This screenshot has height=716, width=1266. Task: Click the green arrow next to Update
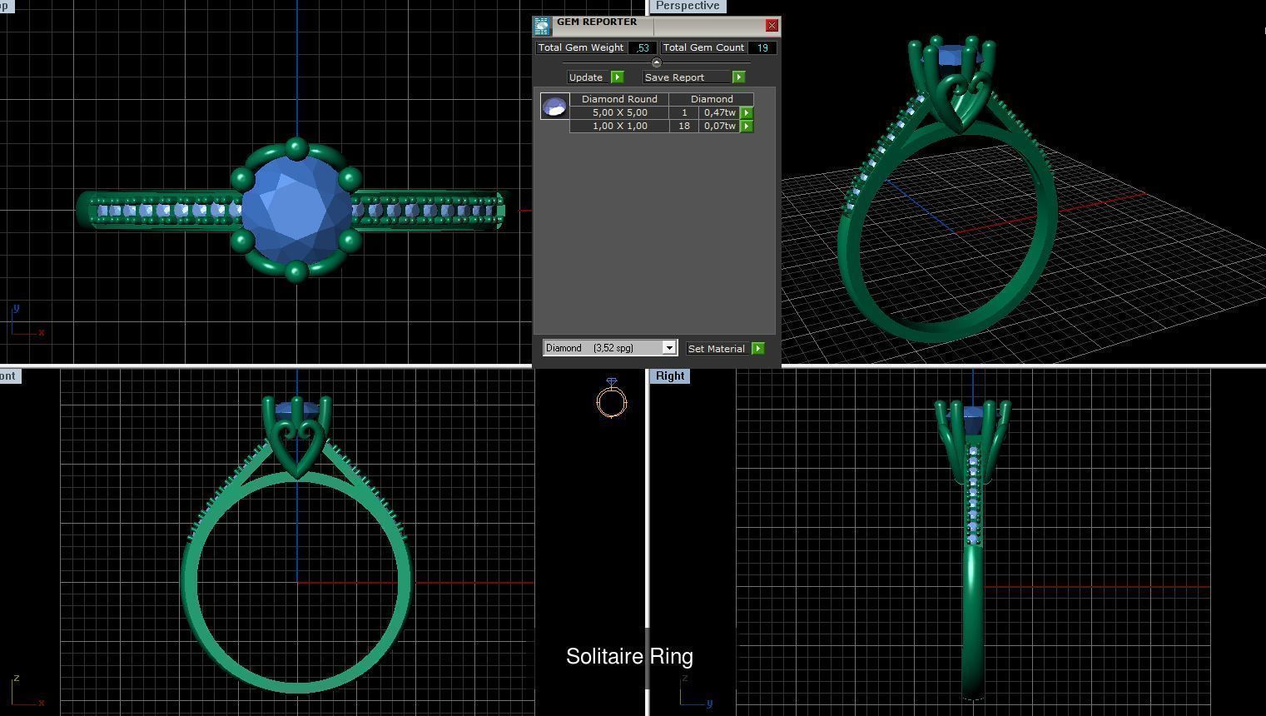coord(617,77)
